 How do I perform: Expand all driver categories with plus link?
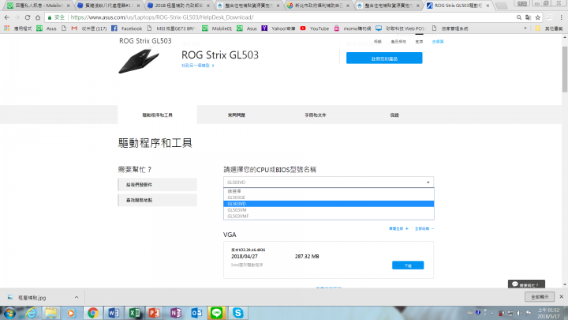(x=398, y=228)
